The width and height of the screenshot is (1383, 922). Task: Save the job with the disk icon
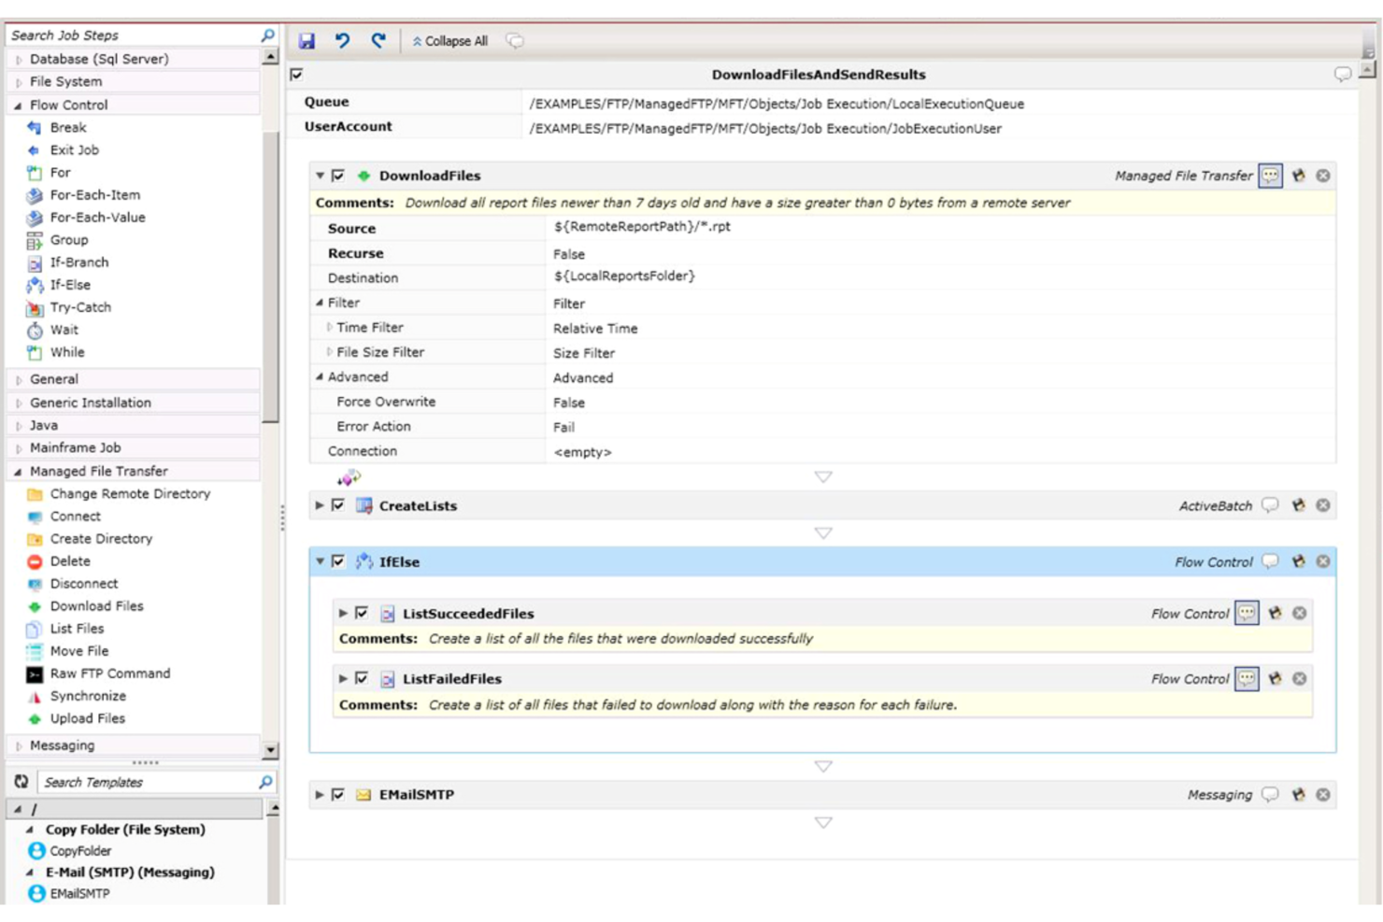[307, 40]
